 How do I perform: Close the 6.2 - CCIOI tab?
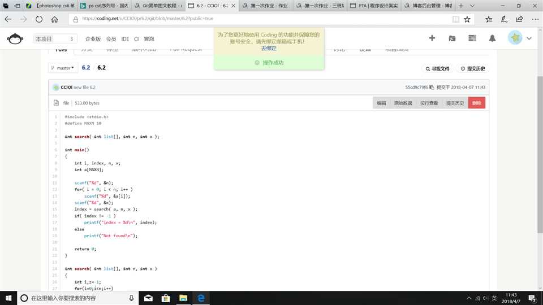[x=234, y=6]
